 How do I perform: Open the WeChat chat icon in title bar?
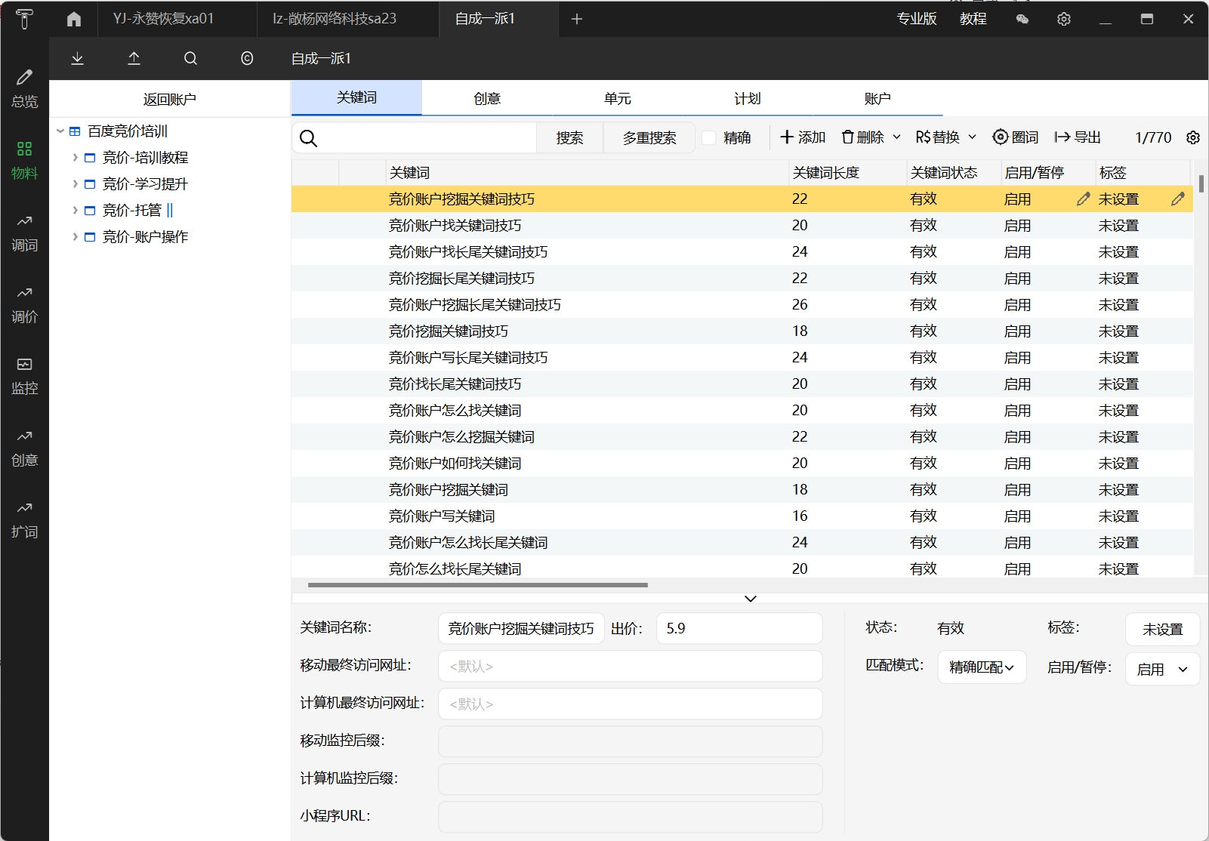click(x=1022, y=19)
